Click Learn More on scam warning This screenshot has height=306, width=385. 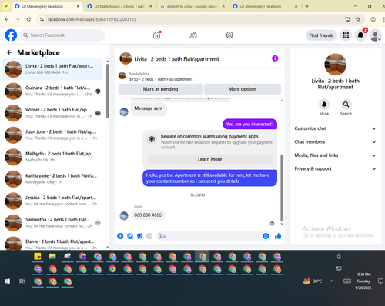pos(209,159)
